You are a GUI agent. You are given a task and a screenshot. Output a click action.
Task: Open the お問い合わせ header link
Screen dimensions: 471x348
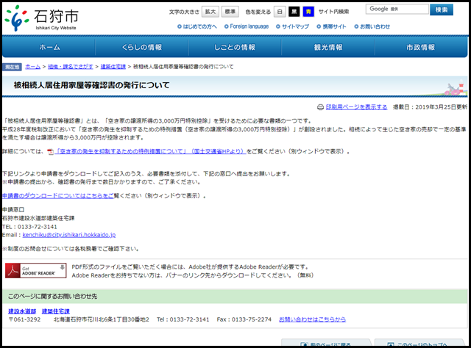[x=372, y=26]
